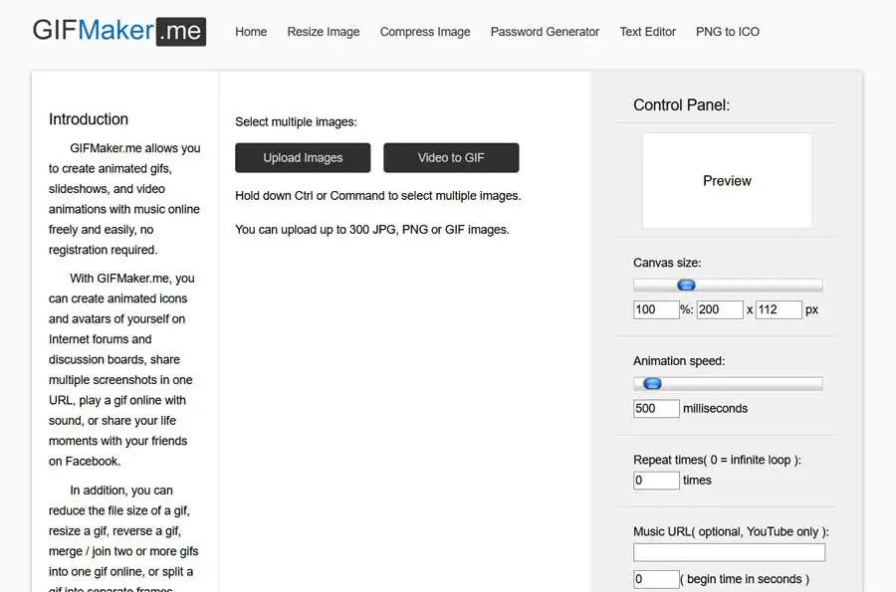Go to Resize Image page
Image resolution: width=896 pixels, height=592 pixels.
point(324,32)
